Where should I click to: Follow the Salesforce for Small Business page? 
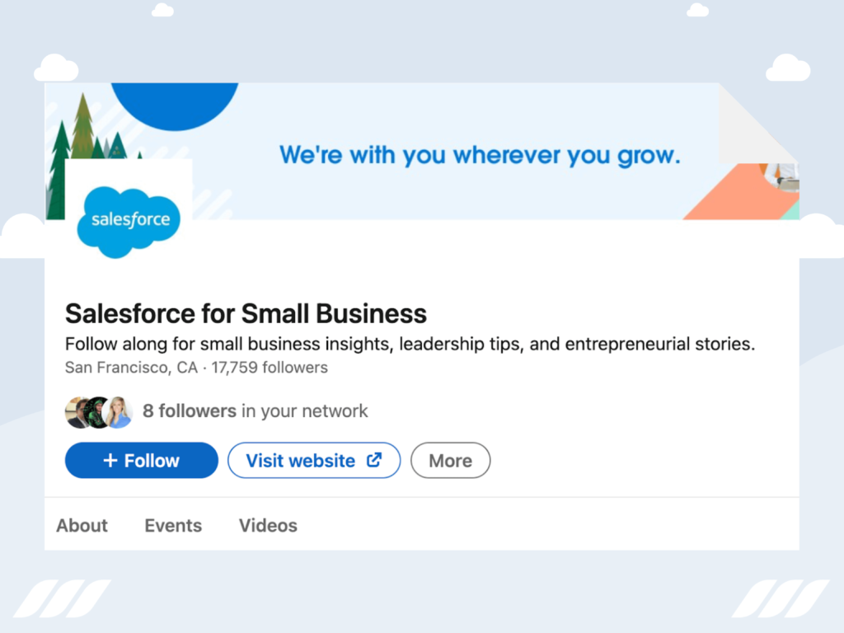pyautogui.click(x=141, y=460)
